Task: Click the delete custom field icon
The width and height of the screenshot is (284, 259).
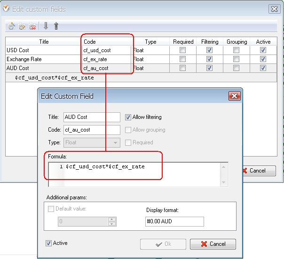Action: pos(32,26)
